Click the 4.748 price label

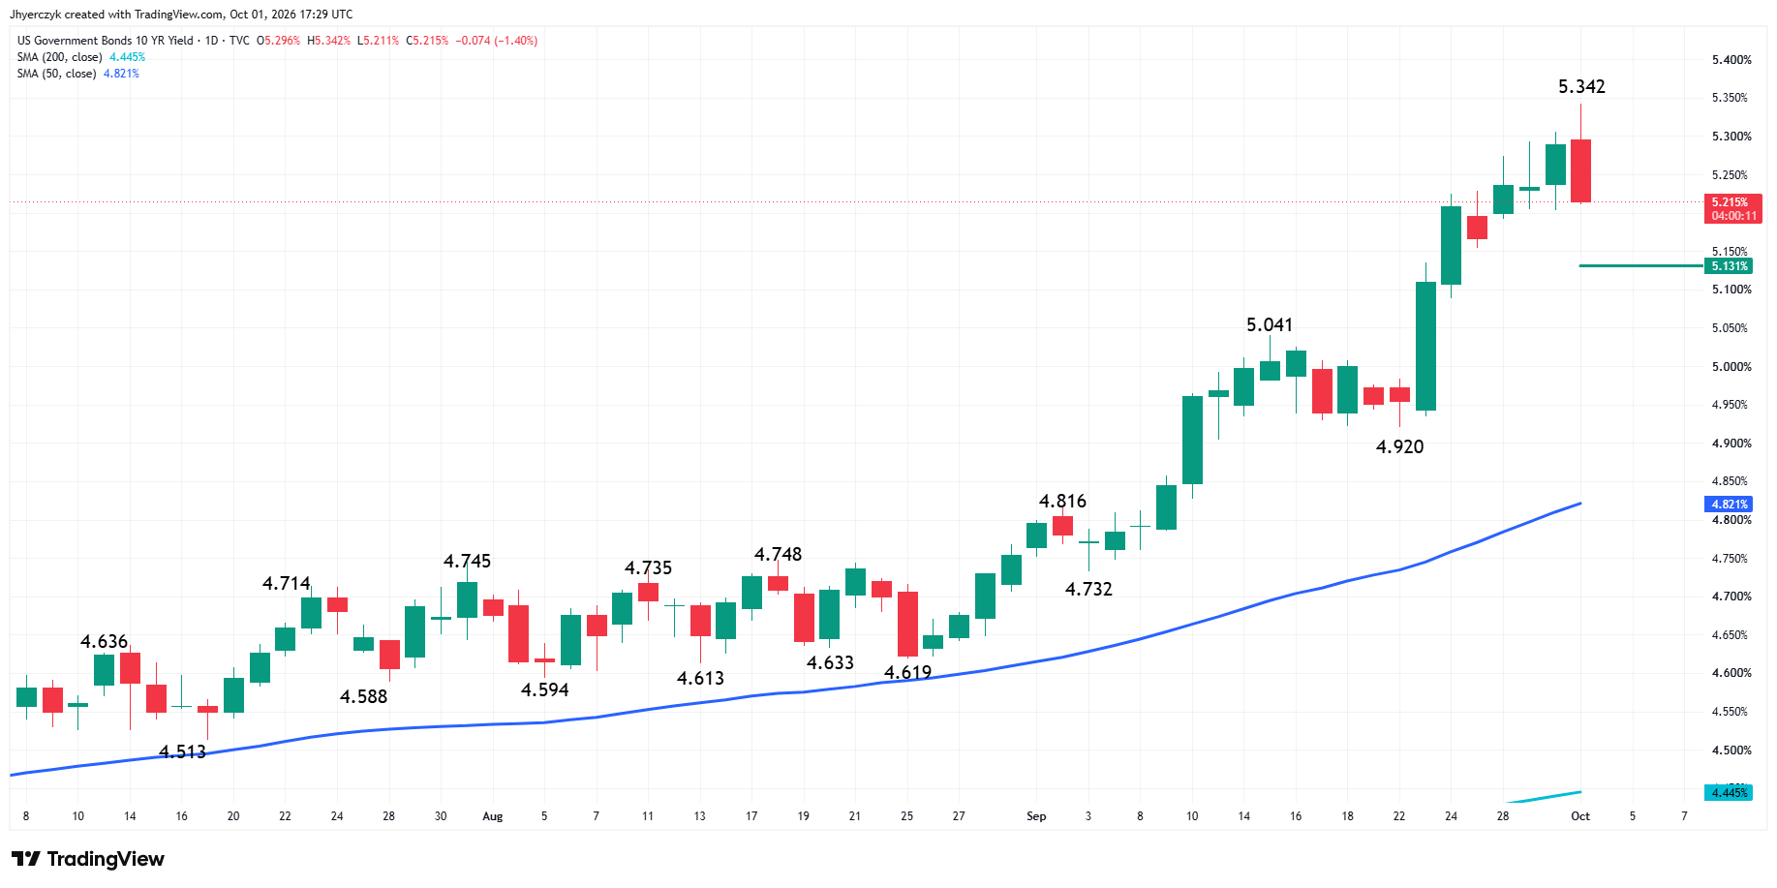[778, 555]
